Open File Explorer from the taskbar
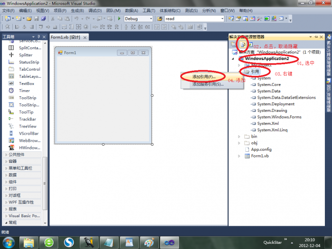Viewport: 332px width, 249px height. (29, 243)
